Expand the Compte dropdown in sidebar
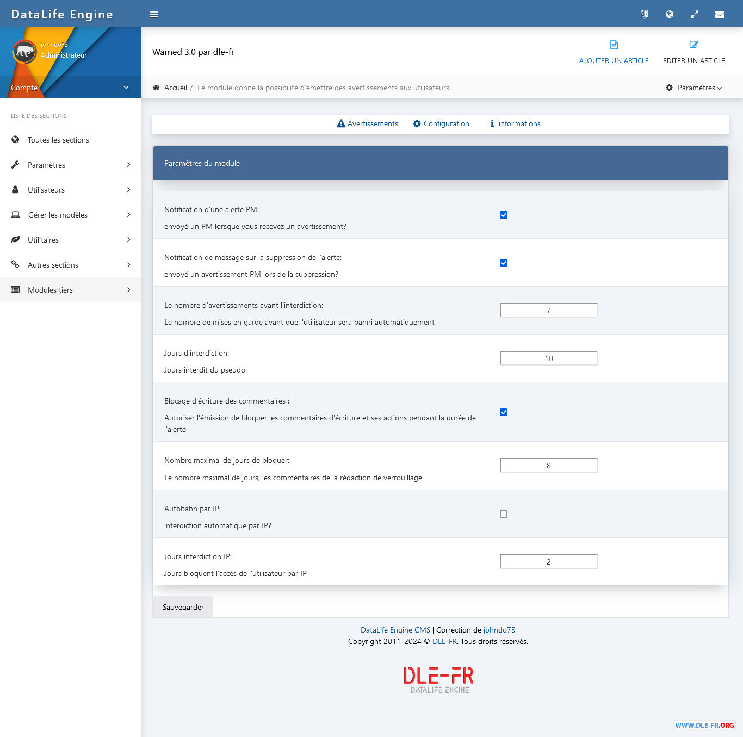This screenshot has width=743, height=737. pos(71,88)
